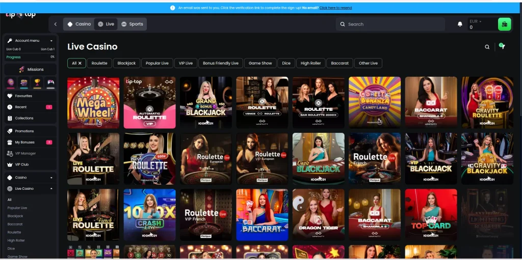Select Blackjack in sidebar list

point(15,216)
